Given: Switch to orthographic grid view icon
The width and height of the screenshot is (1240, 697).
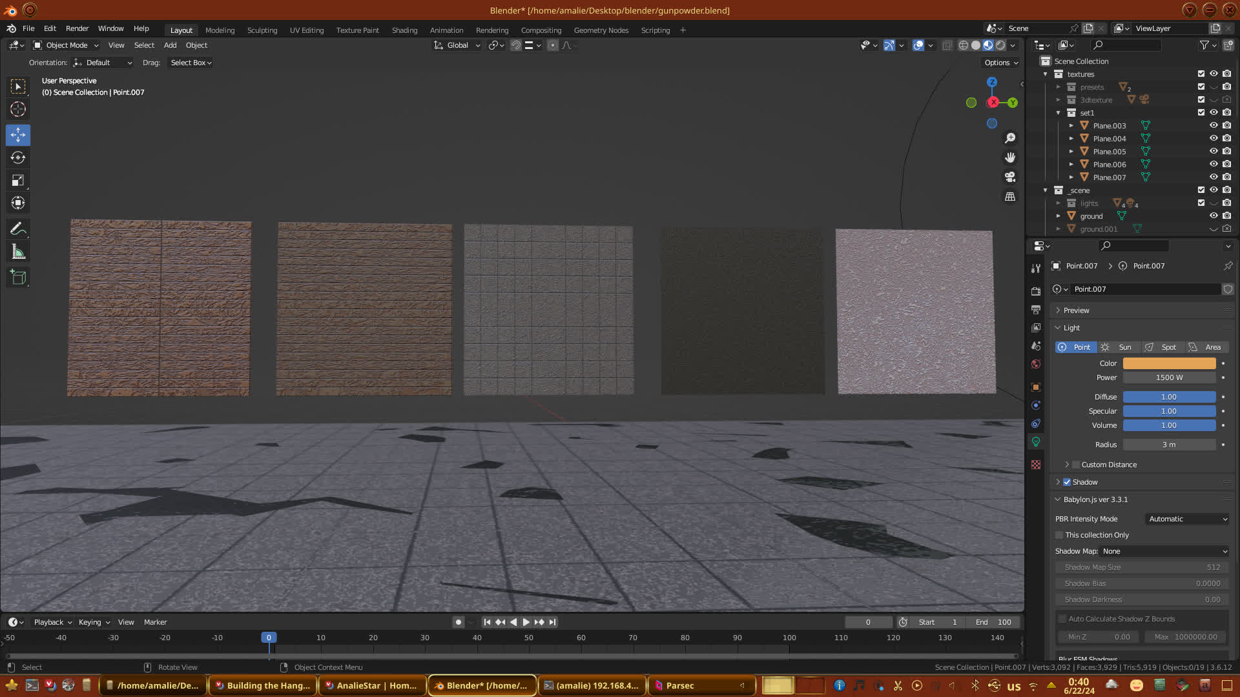Looking at the screenshot, I should pyautogui.click(x=1010, y=196).
